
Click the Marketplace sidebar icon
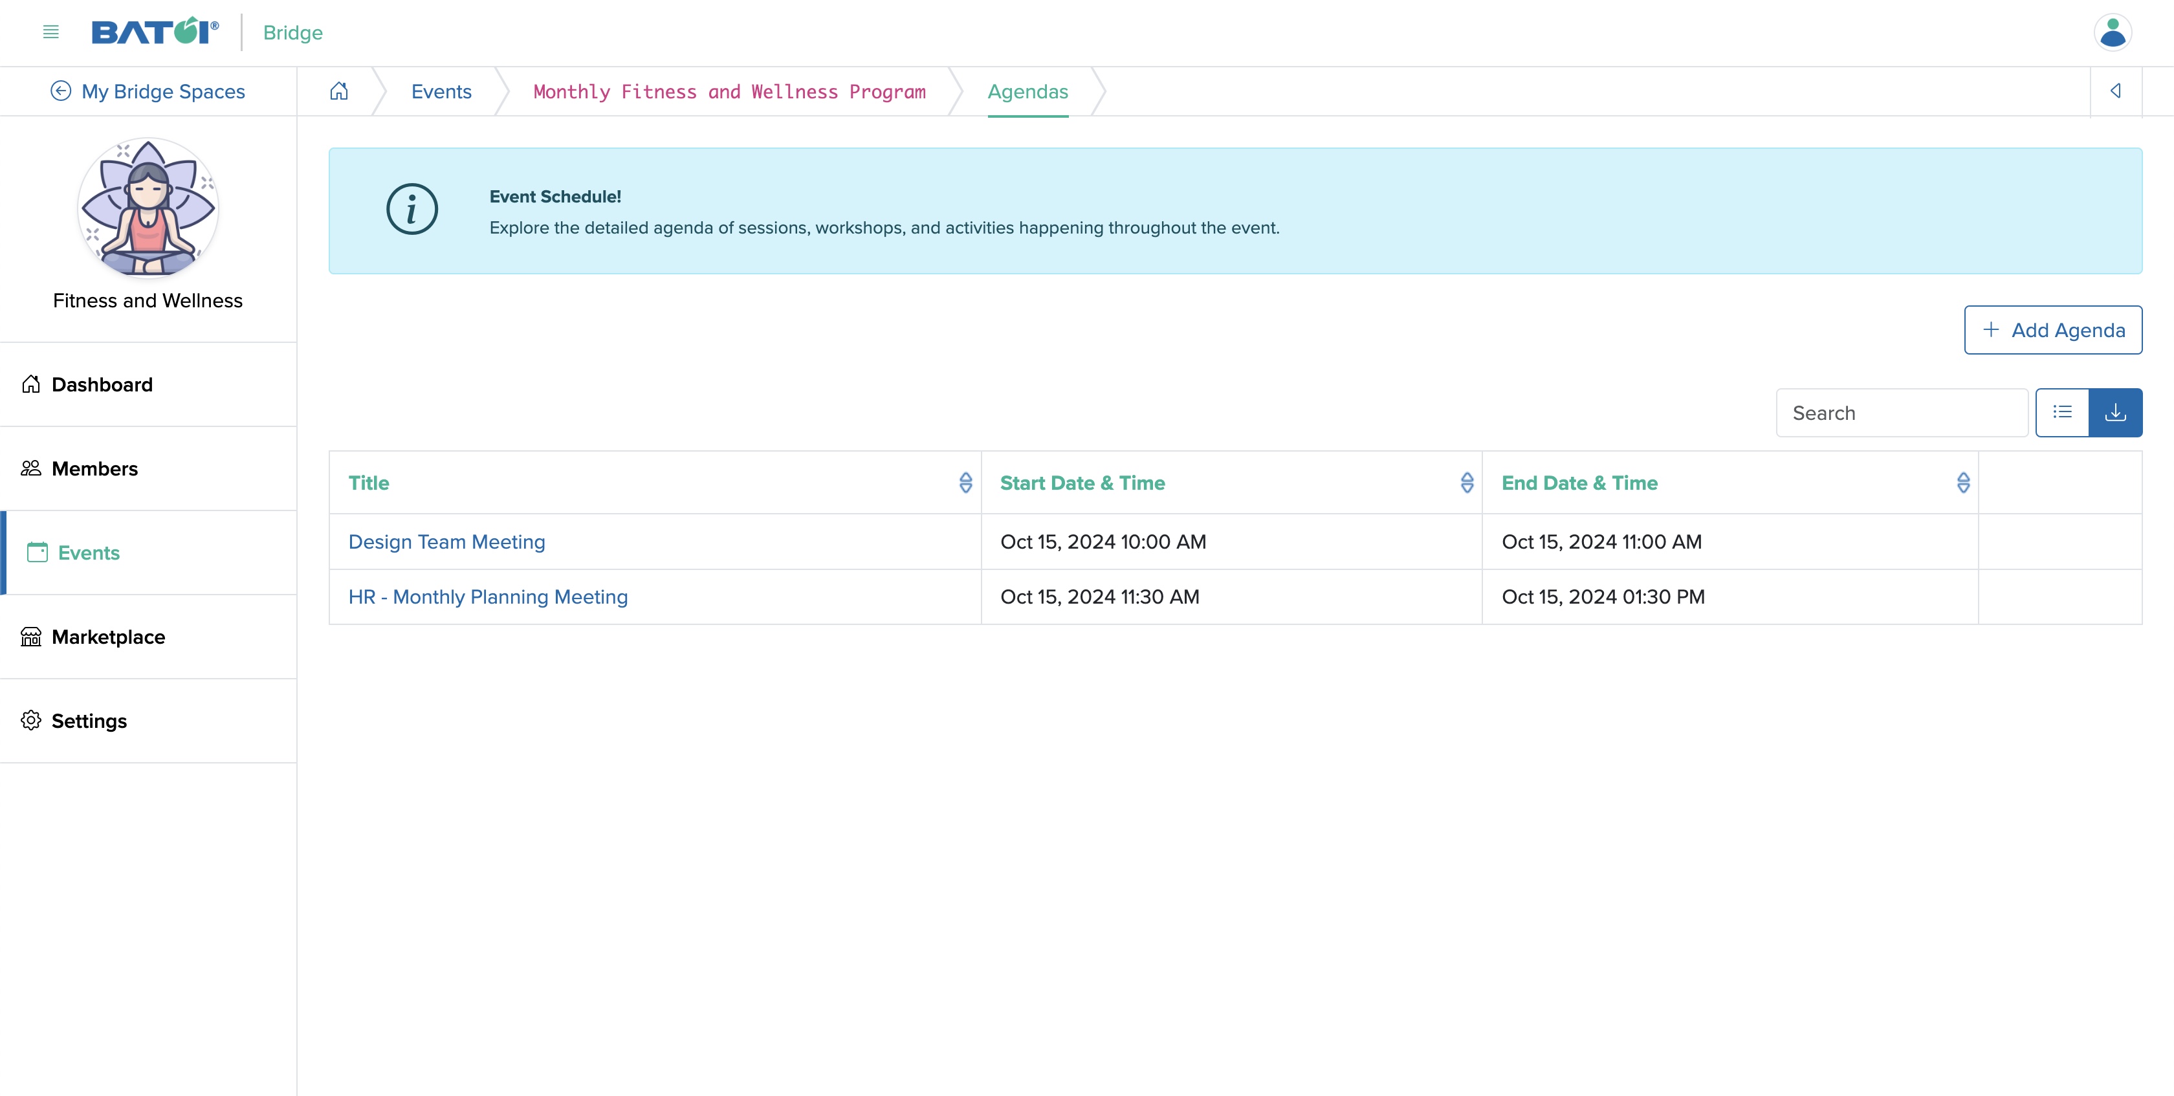click(31, 636)
